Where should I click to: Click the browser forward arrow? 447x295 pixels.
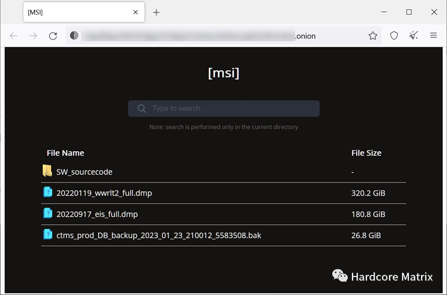pos(33,36)
